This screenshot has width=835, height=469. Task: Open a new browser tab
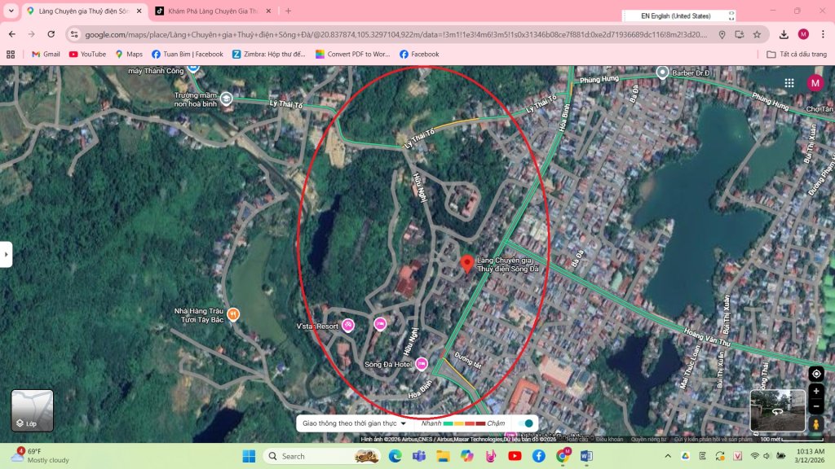[x=288, y=11]
